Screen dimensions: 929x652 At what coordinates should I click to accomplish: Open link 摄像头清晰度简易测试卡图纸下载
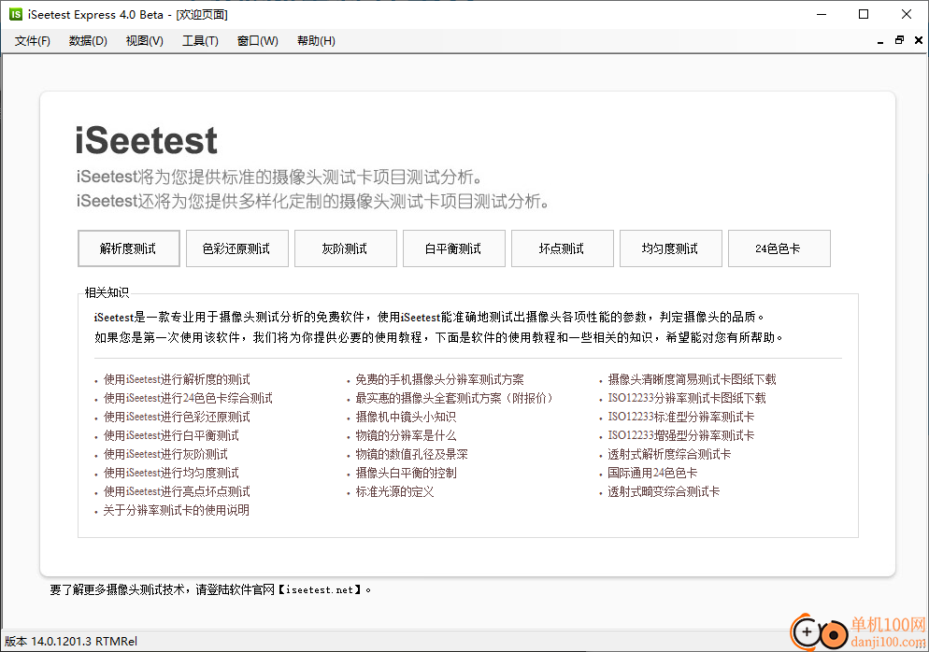[692, 379]
